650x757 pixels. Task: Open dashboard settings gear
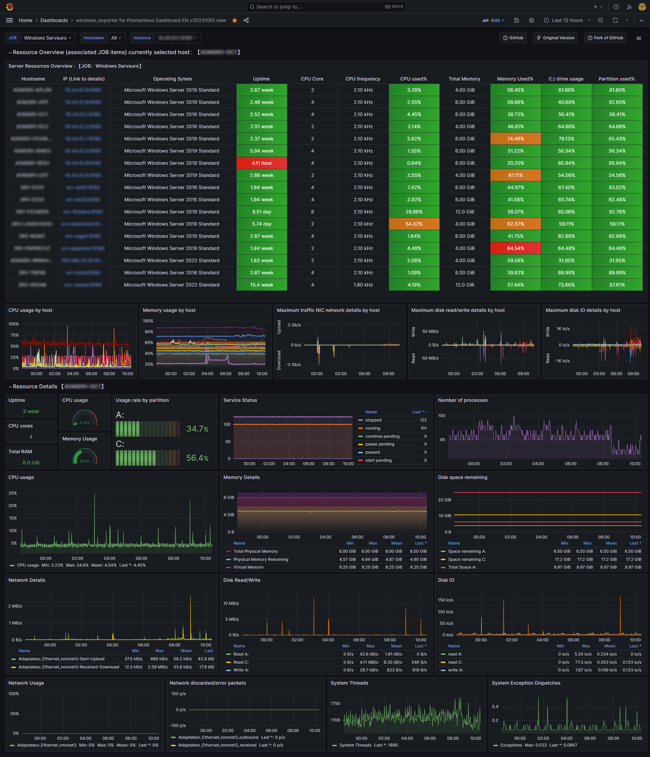[532, 20]
